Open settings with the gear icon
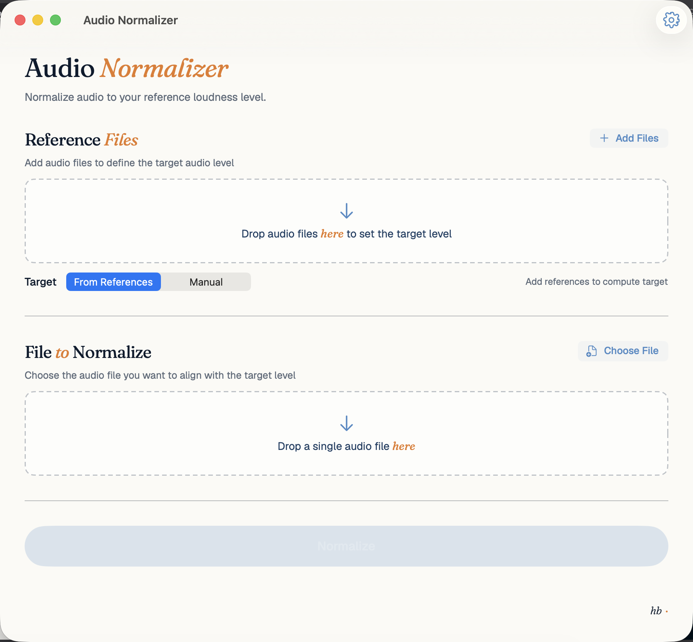The image size is (693, 642). click(x=671, y=20)
